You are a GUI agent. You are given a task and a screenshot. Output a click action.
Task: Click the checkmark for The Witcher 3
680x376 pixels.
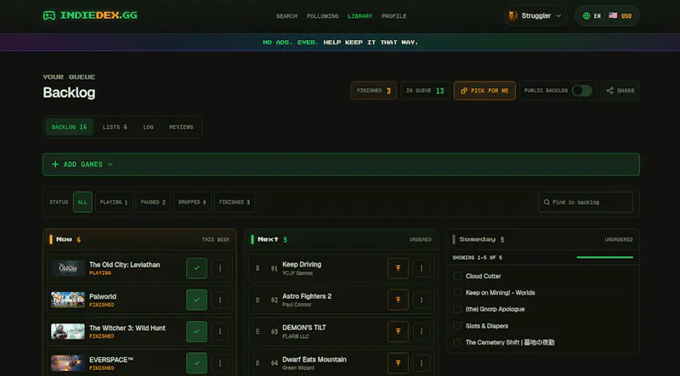pyautogui.click(x=197, y=331)
